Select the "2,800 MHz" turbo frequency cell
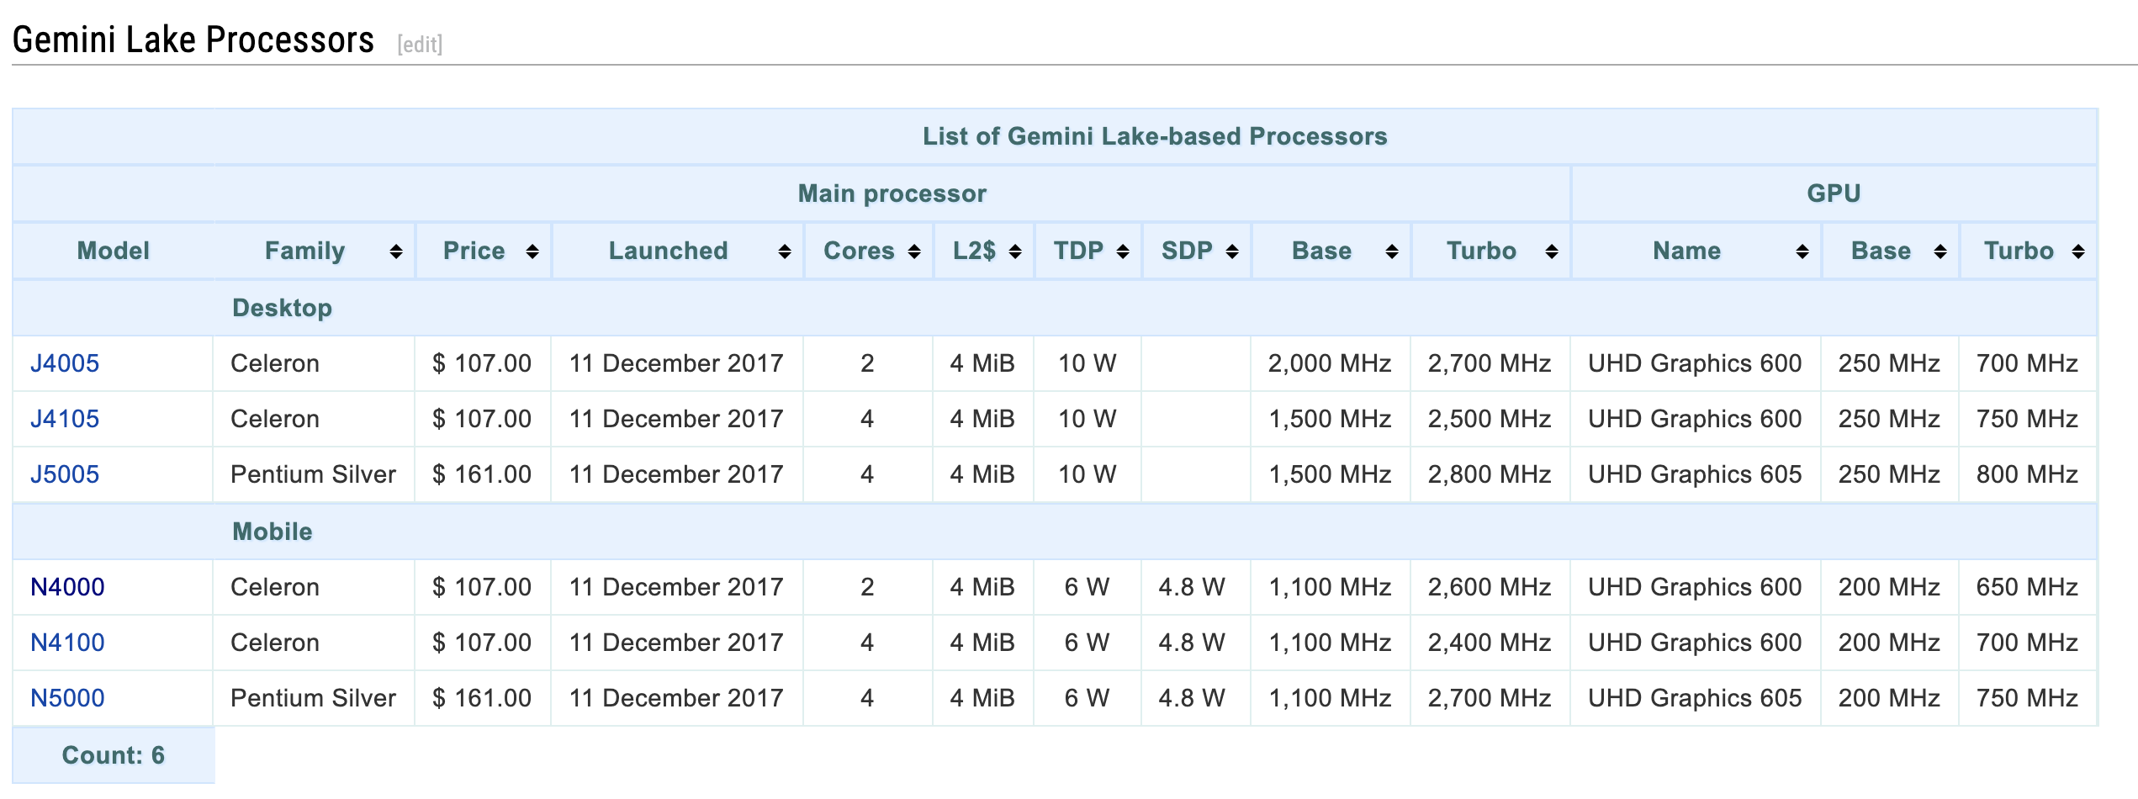Screen dimensions: 2138x799 click(1490, 474)
